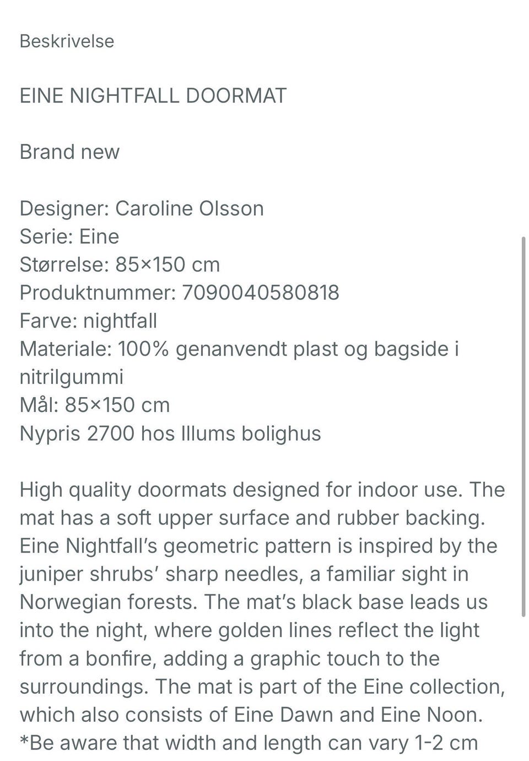Click the 'Eine Nightfall's geometric pattern' line
The width and height of the screenshot is (529, 761).
click(258, 546)
